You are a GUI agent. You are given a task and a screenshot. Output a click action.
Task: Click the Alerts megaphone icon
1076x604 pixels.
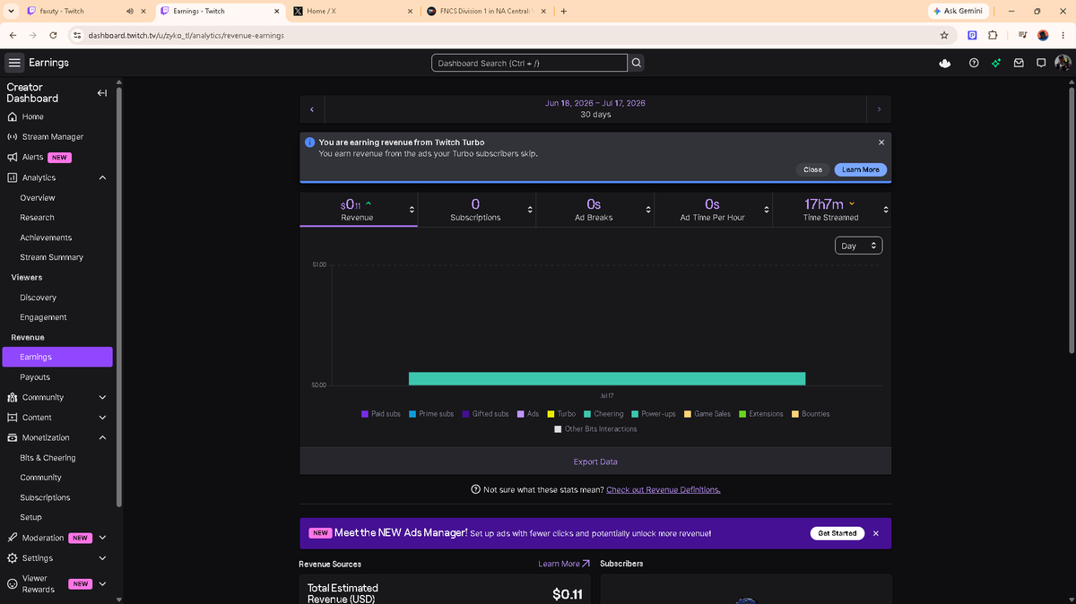coord(13,157)
